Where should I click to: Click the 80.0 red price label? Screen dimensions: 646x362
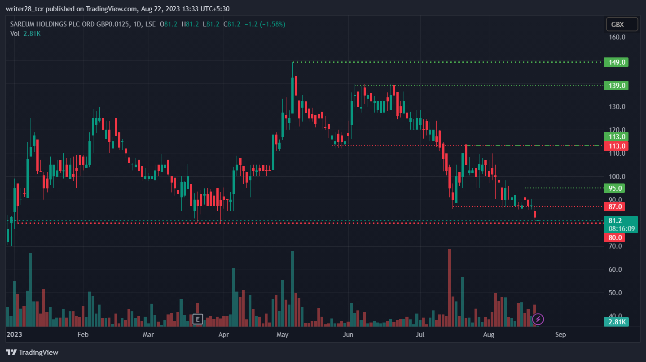pos(615,237)
